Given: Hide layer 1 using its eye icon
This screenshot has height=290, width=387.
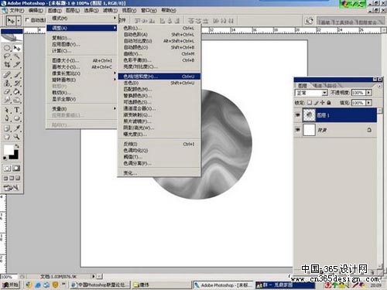Looking at the screenshot, I should click(x=297, y=115).
